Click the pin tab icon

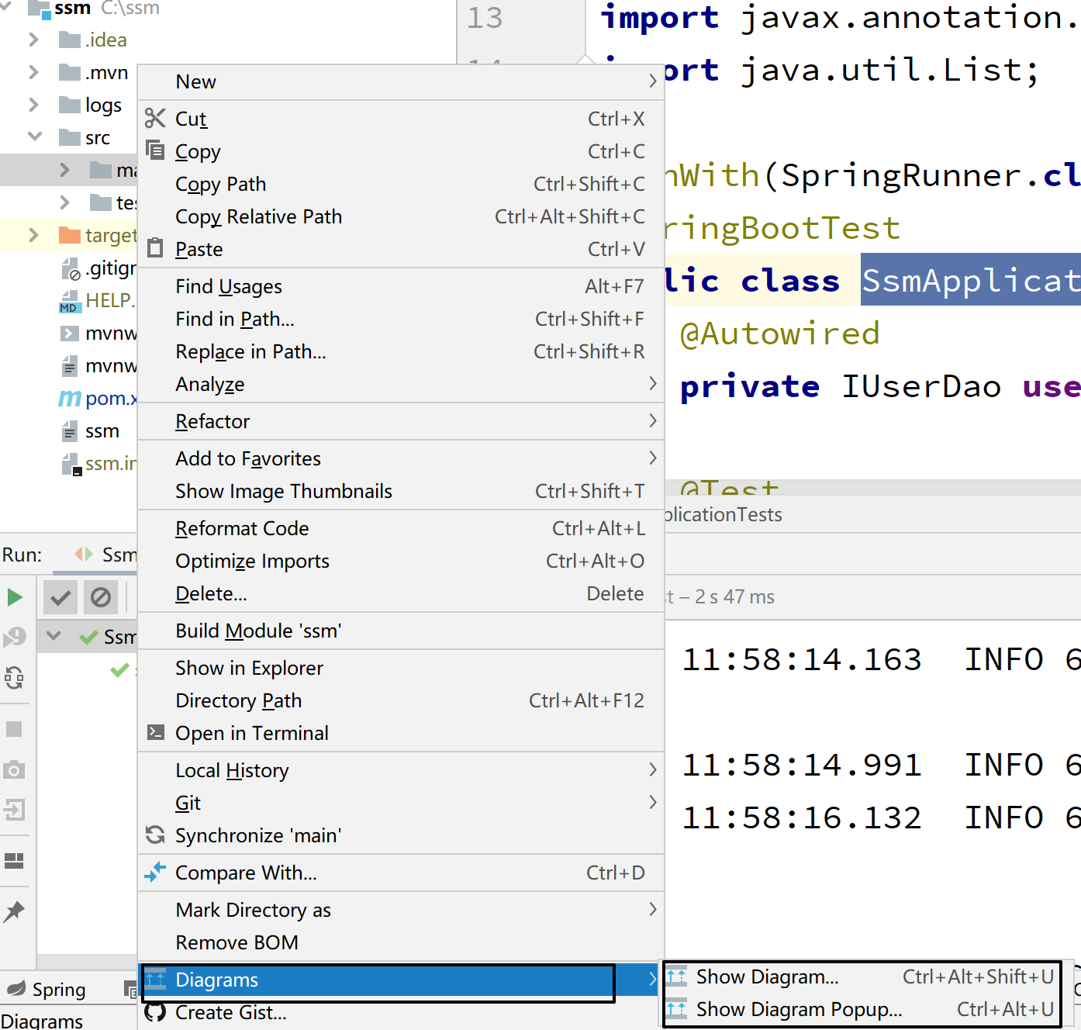coord(14,911)
